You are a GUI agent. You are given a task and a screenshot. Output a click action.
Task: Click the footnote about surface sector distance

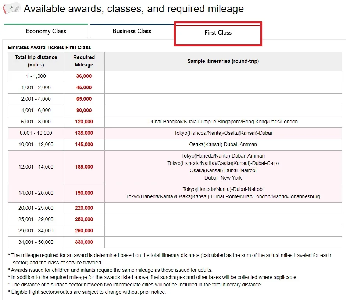pyautogui.click(x=135, y=285)
